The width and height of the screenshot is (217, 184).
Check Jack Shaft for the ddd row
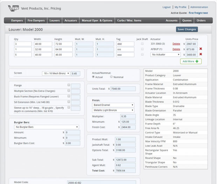click(142, 44)
